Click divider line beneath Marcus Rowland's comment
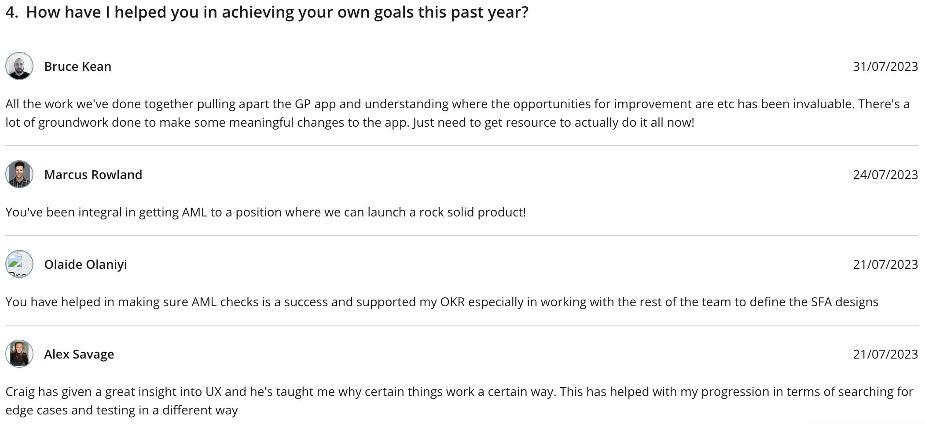 point(462,235)
